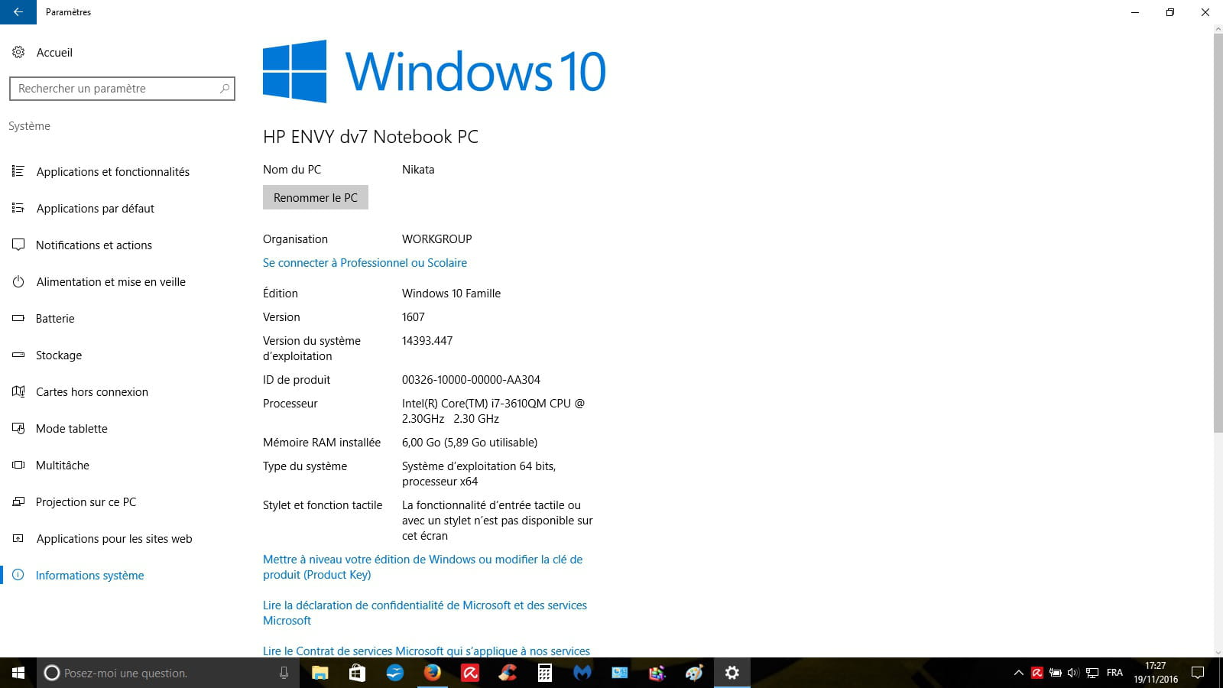Launch CCleaner from the taskbar
This screenshot has height=688, width=1223.
[508, 673]
